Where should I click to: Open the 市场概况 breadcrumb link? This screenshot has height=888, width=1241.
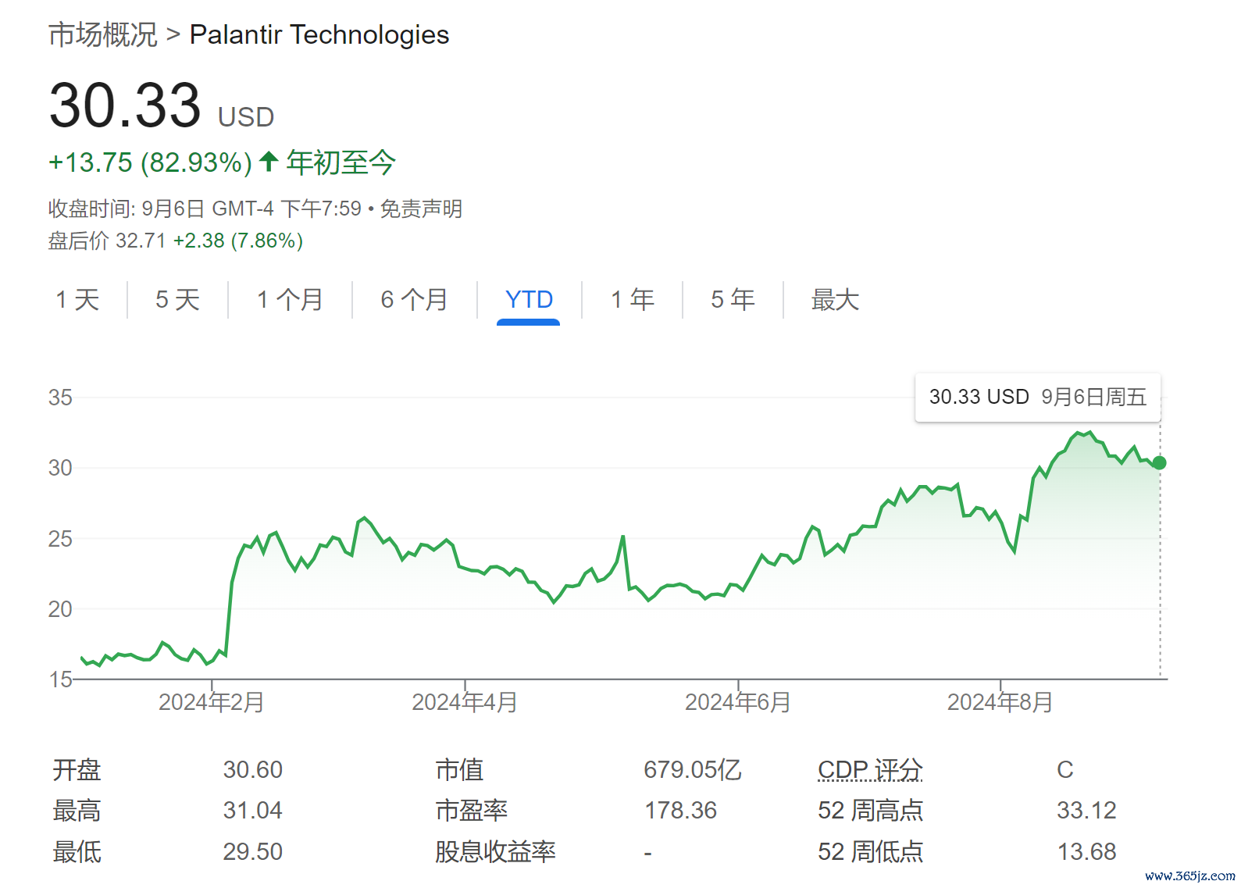tap(102, 35)
